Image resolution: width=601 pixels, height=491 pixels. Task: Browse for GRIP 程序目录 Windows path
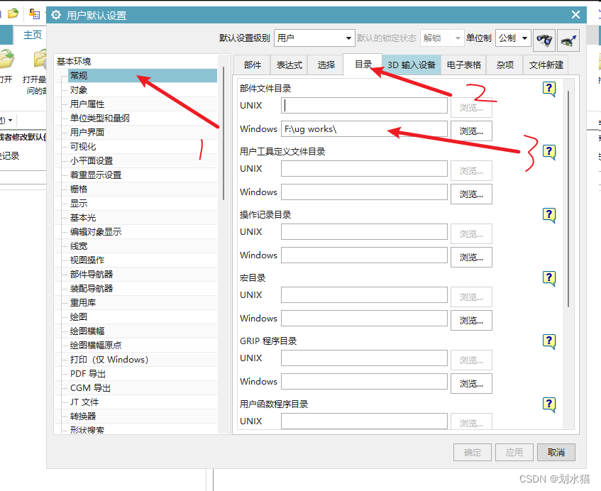pyautogui.click(x=471, y=384)
